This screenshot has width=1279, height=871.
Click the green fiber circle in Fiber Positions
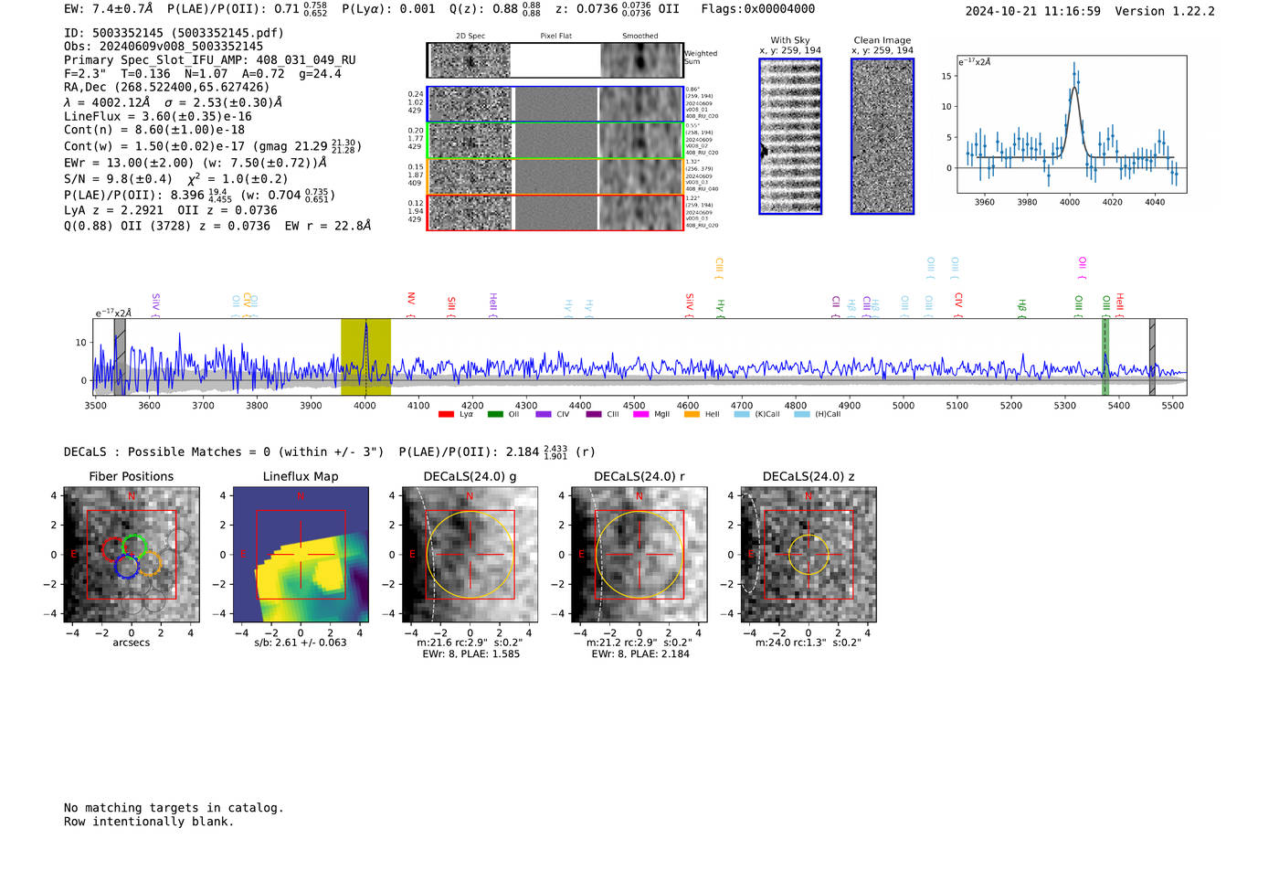click(x=134, y=547)
